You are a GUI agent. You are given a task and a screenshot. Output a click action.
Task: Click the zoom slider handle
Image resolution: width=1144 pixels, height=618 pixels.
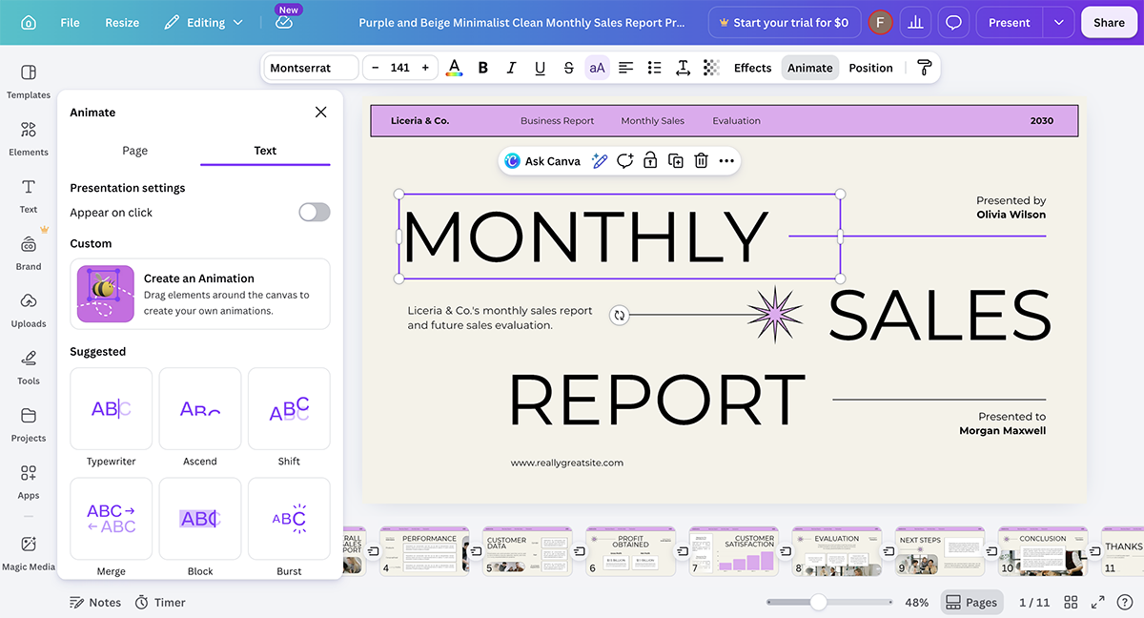pos(818,603)
